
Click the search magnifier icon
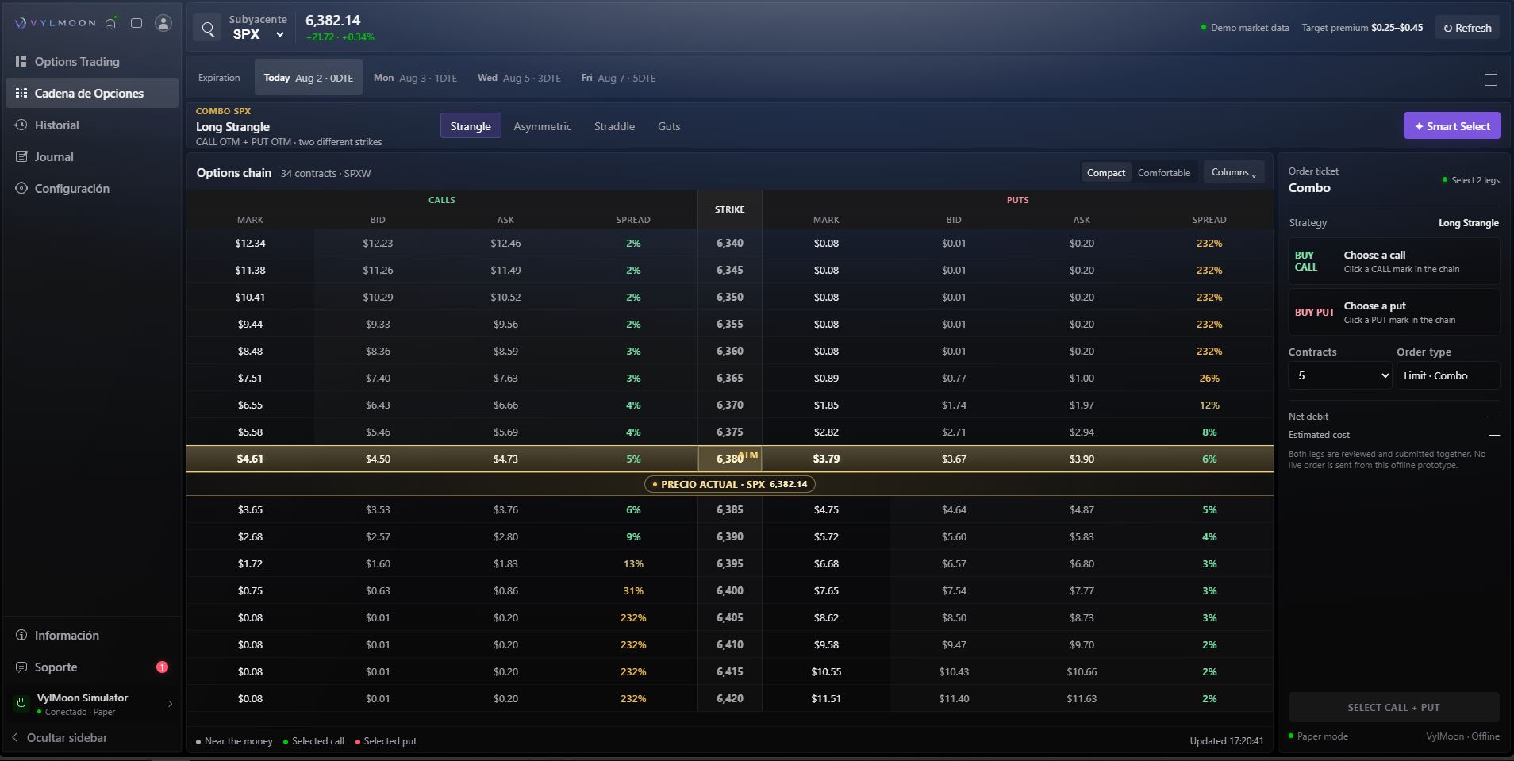(208, 29)
